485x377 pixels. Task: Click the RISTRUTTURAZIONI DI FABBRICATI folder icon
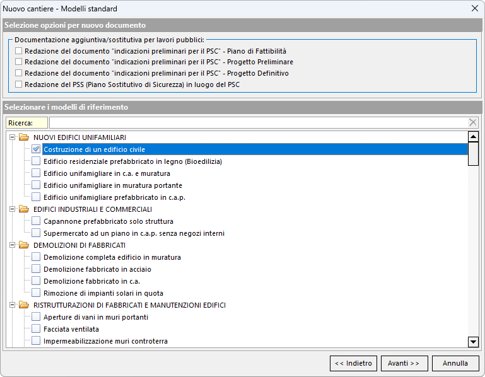[x=25, y=305]
